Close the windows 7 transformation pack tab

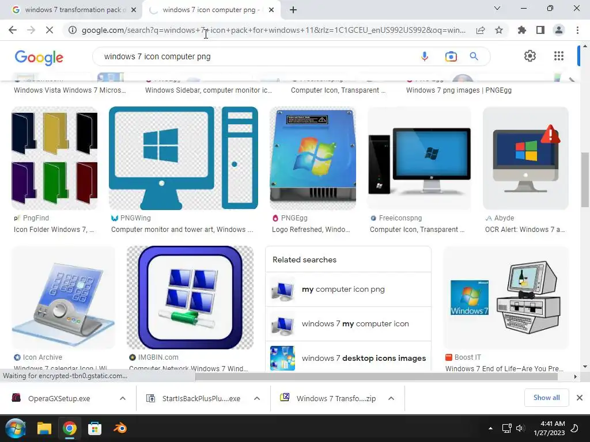click(134, 10)
